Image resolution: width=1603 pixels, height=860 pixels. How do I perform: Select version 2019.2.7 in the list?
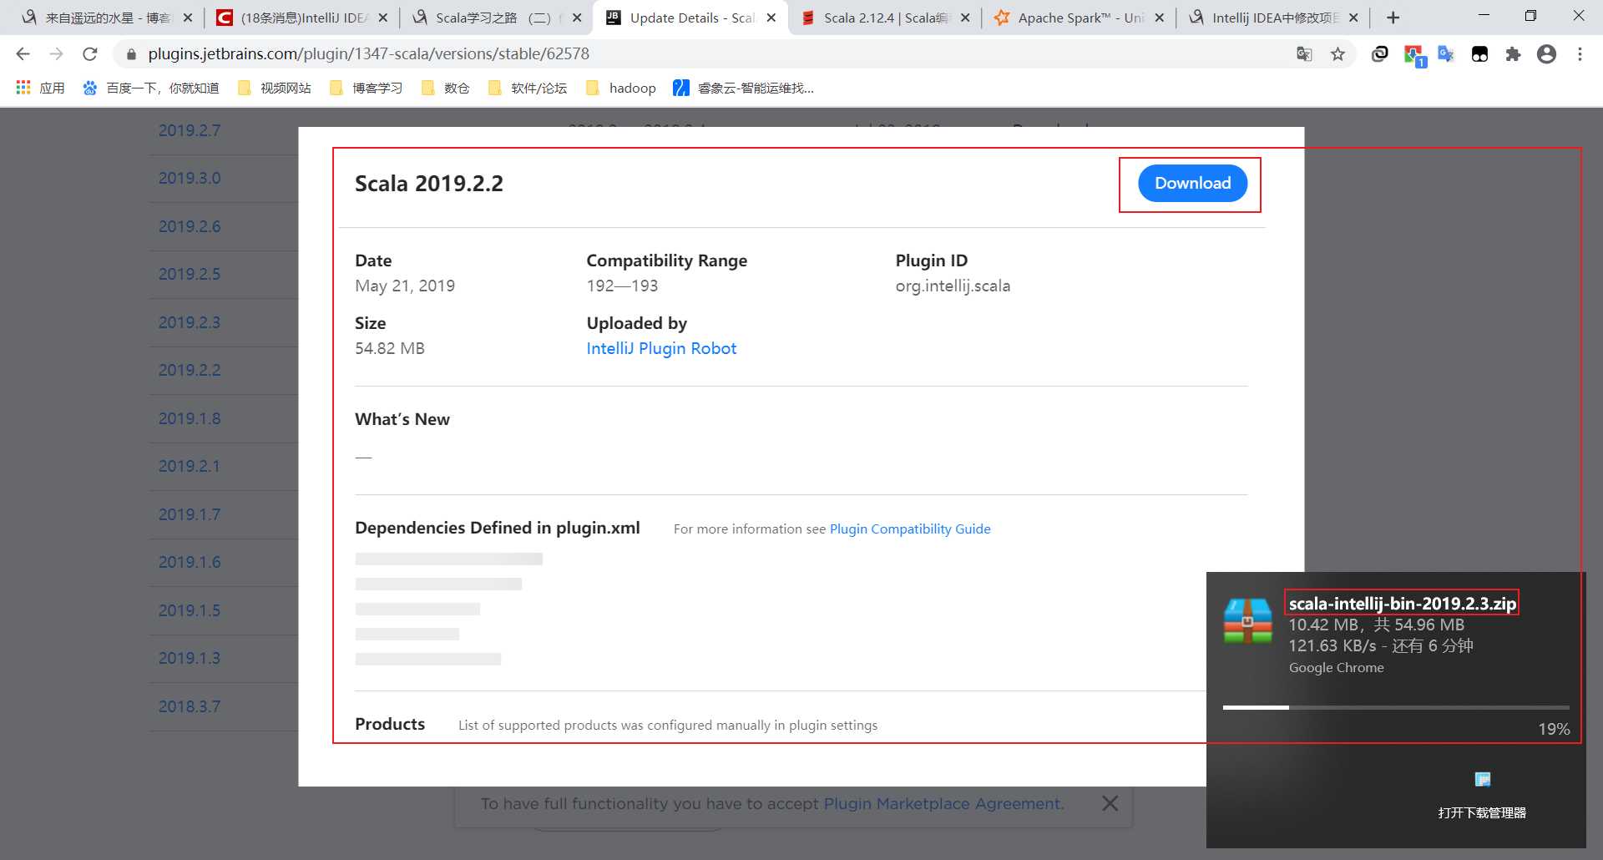click(x=190, y=130)
